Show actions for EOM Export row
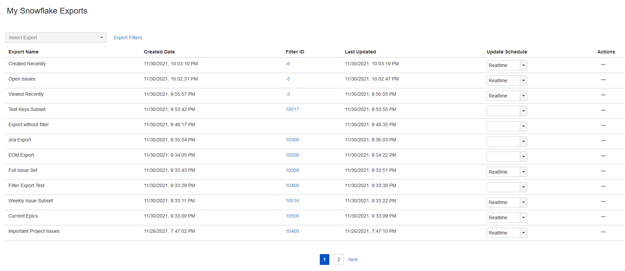This screenshot has height=271, width=625. pyautogui.click(x=603, y=156)
